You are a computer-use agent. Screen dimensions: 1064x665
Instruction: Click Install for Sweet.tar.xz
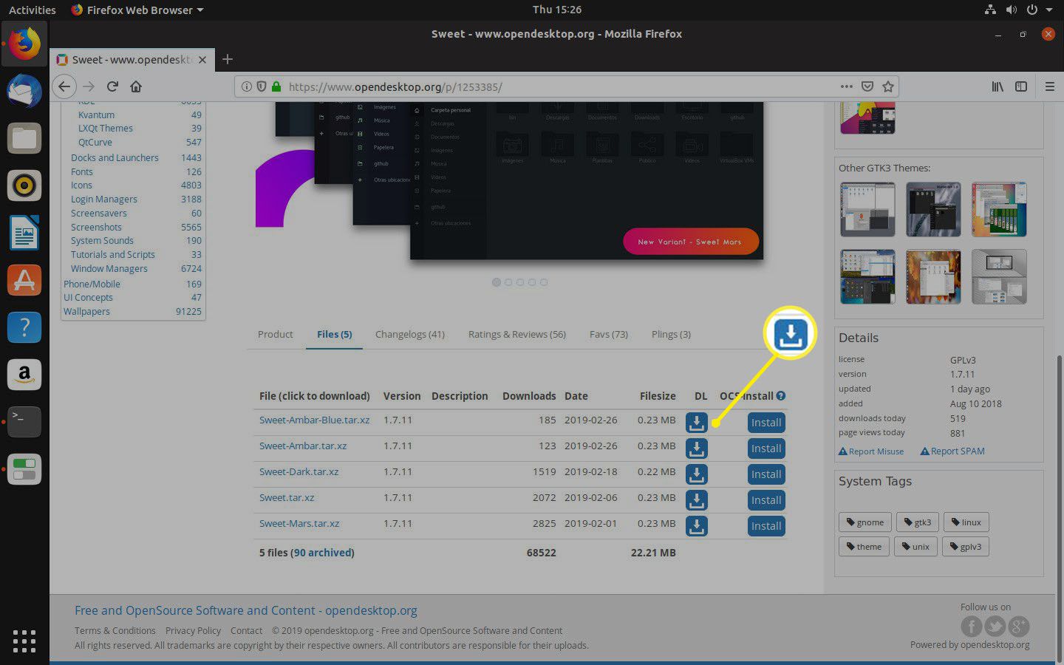[x=766, y=500]
